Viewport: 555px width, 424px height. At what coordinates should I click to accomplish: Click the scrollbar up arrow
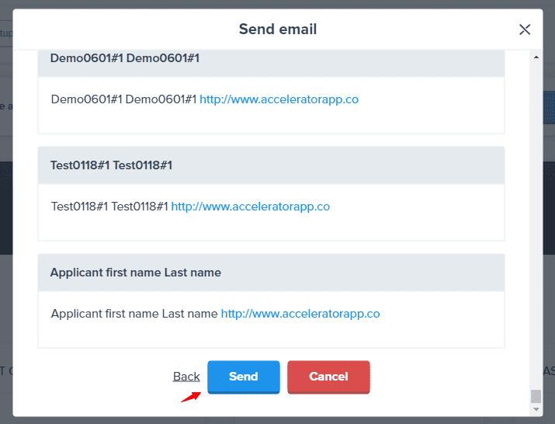(536, 57)
